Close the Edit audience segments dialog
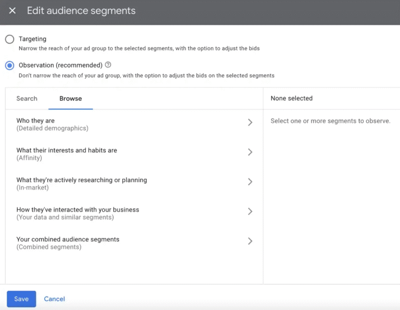Screen dimensions: 400x310 (12, 11)
